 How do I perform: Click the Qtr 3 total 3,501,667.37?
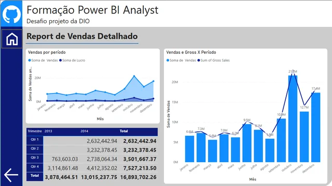[x=140, y=159]
